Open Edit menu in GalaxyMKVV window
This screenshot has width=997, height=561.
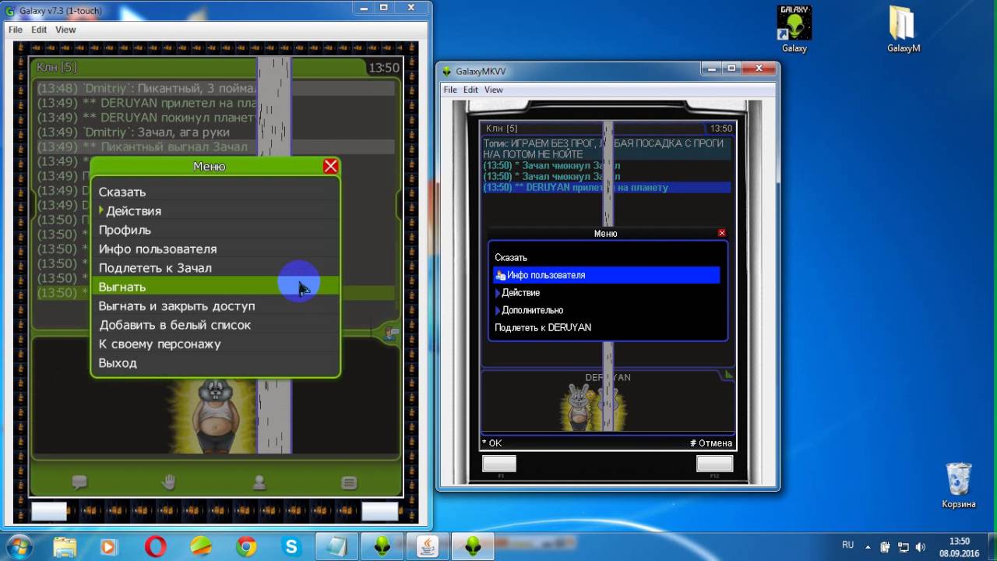pyautogui.click(x=470, y=90)
